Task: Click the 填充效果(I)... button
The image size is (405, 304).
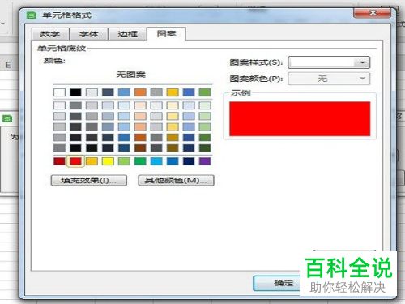Action: pos(89,180)
